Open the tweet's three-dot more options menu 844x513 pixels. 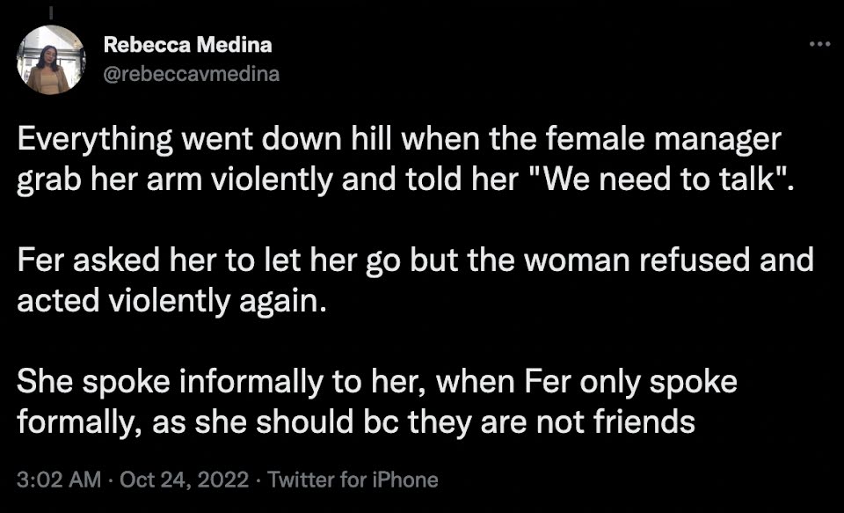819,44
